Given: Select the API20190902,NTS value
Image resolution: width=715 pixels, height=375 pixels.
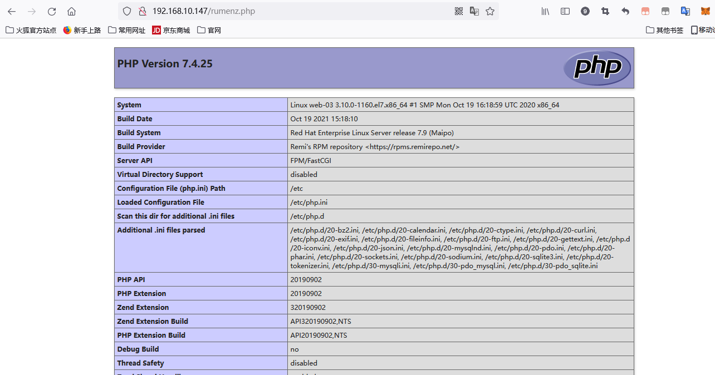Looking at the screenshot, I should 319,335.
